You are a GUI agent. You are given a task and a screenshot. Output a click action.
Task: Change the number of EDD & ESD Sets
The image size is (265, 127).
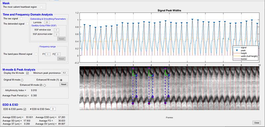click(53, 109)
